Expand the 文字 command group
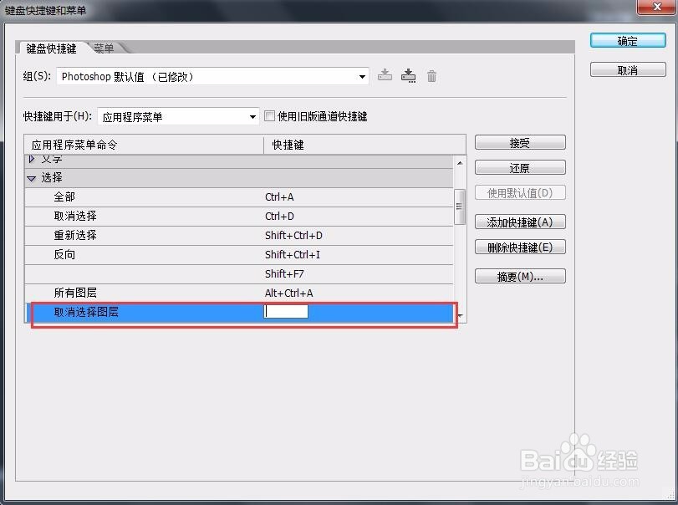678x505 pixels. click(x=29, y=159)
